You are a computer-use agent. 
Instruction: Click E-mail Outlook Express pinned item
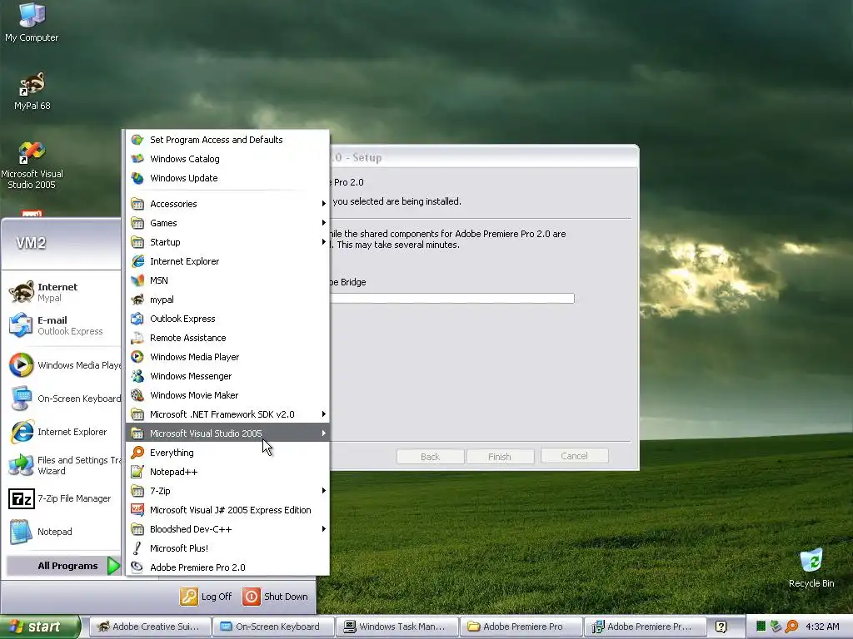(x=61, y=325)
